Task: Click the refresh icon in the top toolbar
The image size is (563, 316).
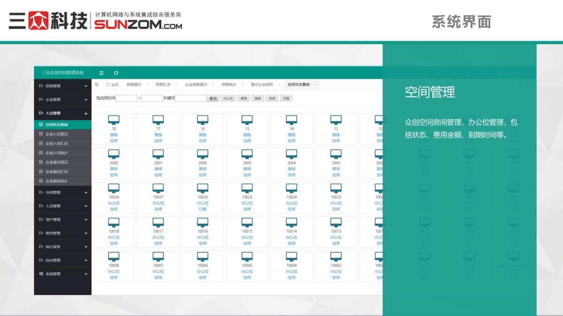Action: point(116,73)
